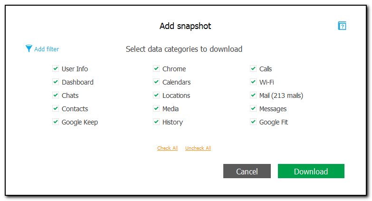Viewport: 372px width, 201px height.
Task: Uncheck the Chrome data category
Action: [156, 69]
